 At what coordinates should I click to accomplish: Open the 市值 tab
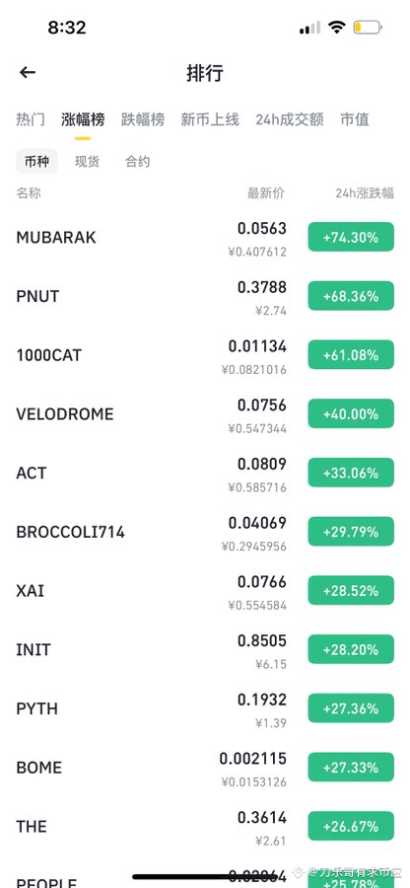point(355,119)
